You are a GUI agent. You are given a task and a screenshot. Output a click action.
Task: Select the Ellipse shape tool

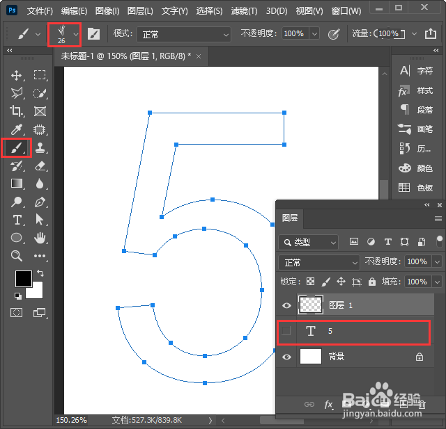(x=16, y=238)
